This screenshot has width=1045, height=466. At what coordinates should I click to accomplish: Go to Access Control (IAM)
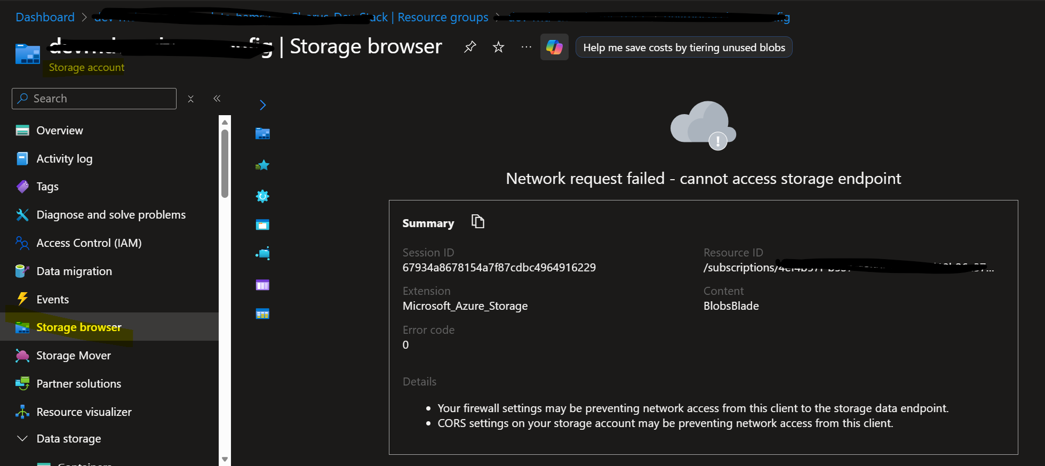click(x=89, y=243)
